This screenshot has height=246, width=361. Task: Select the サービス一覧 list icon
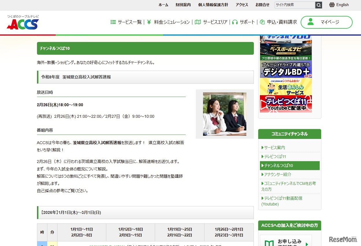pyautogui.click(x=113, y=22)
